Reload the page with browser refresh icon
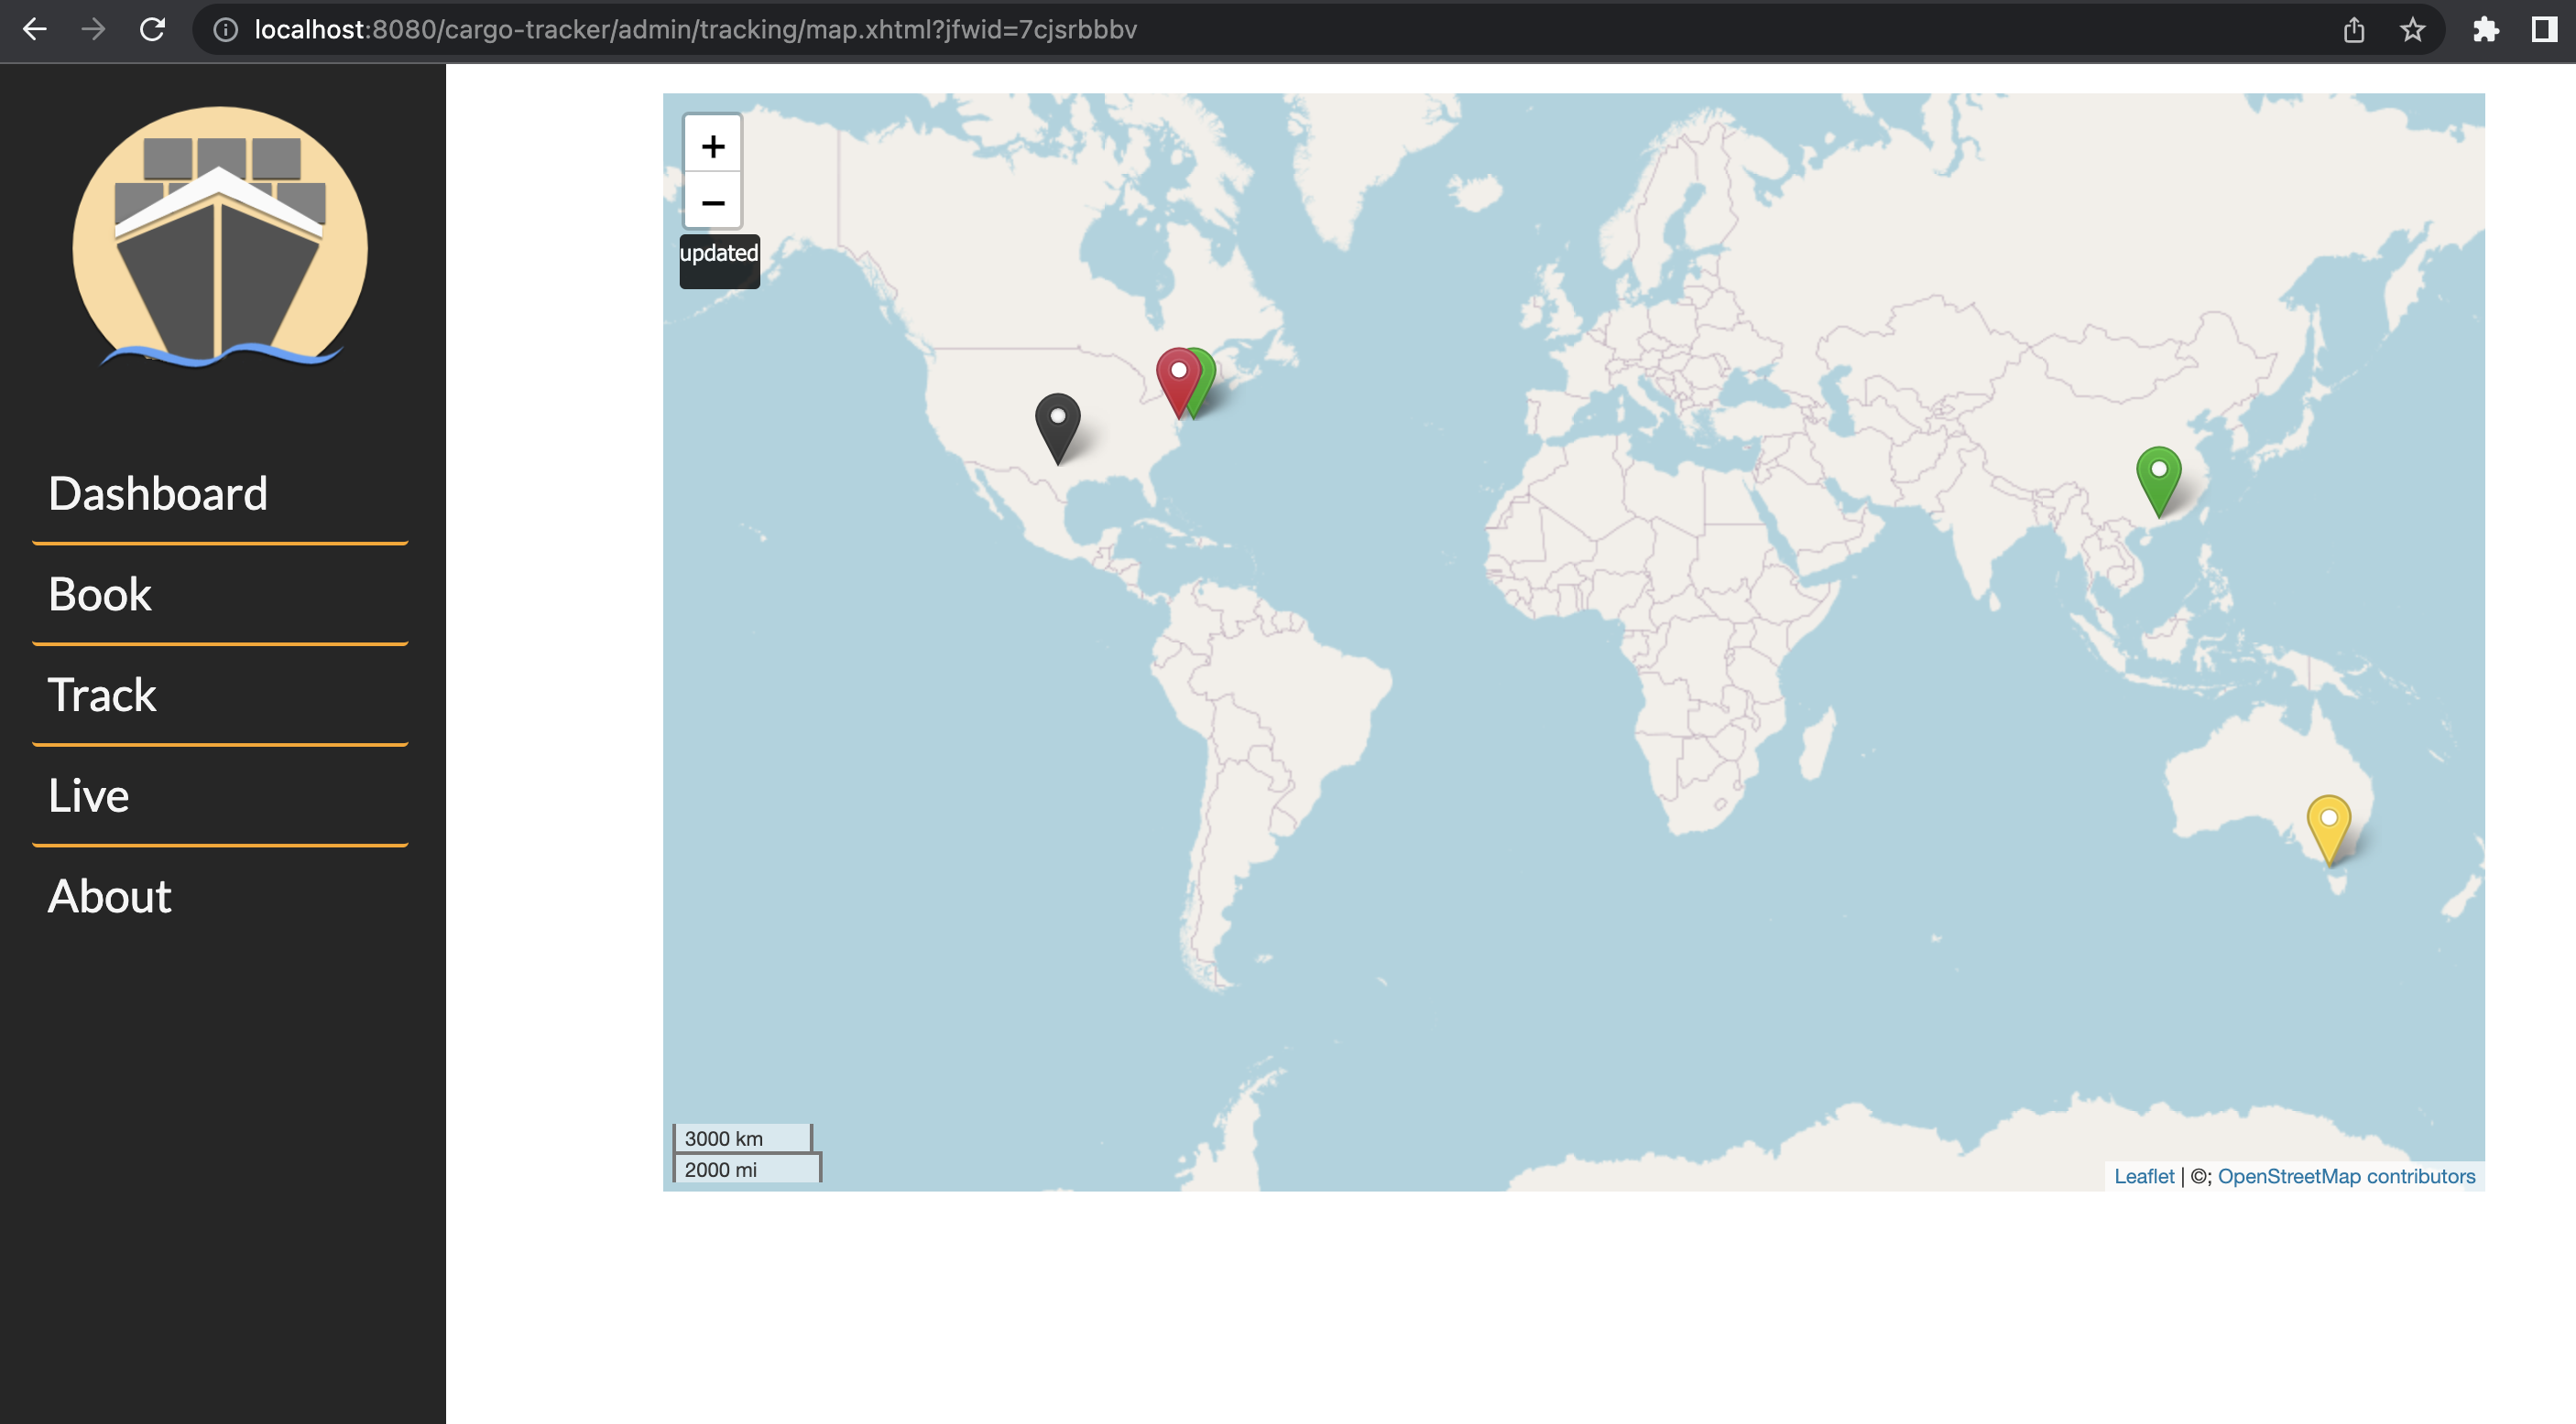 point(152,30)
